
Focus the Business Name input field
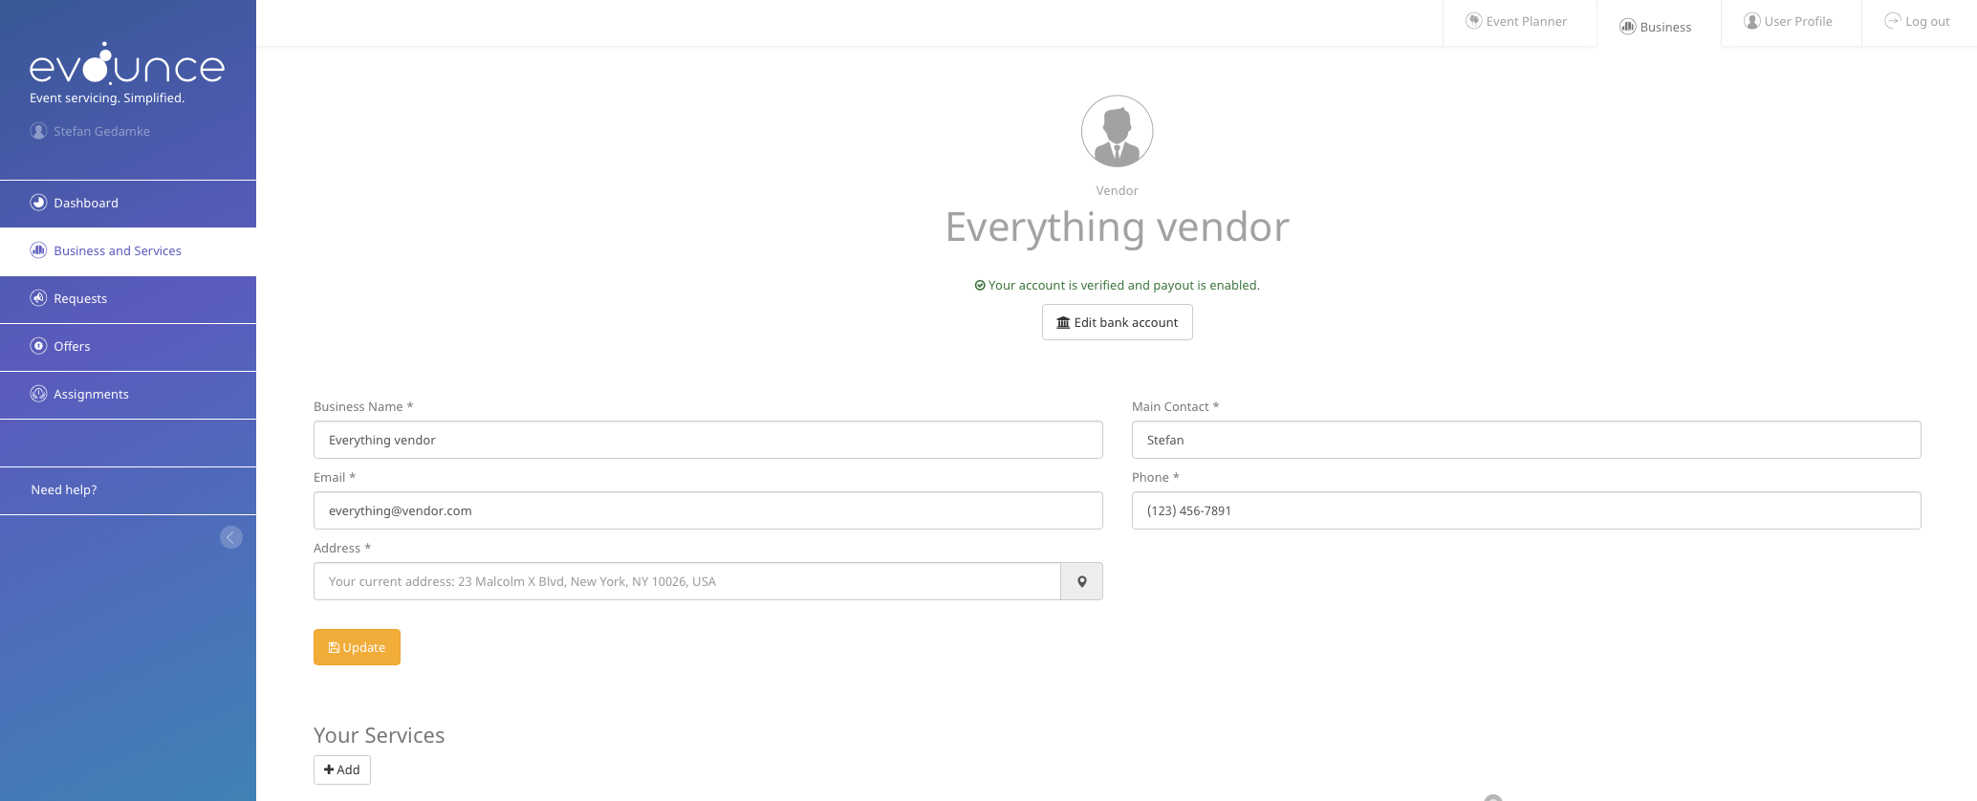pos(707,440)
